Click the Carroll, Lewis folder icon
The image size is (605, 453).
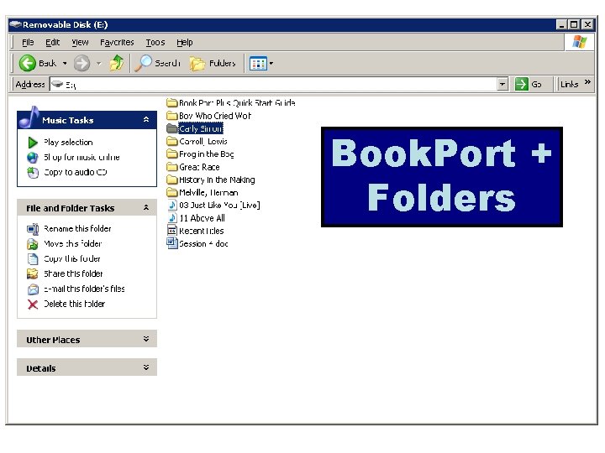171,142
